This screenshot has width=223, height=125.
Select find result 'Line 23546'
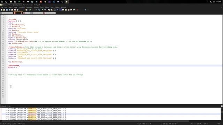[x=36, y=118]
